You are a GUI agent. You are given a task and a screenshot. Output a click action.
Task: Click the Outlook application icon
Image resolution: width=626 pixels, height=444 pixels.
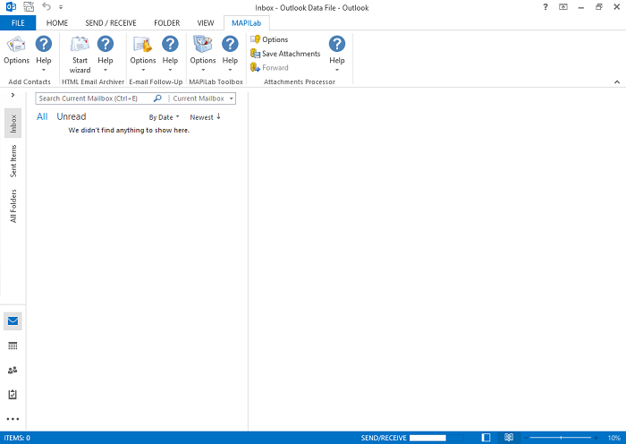(11, 7)
